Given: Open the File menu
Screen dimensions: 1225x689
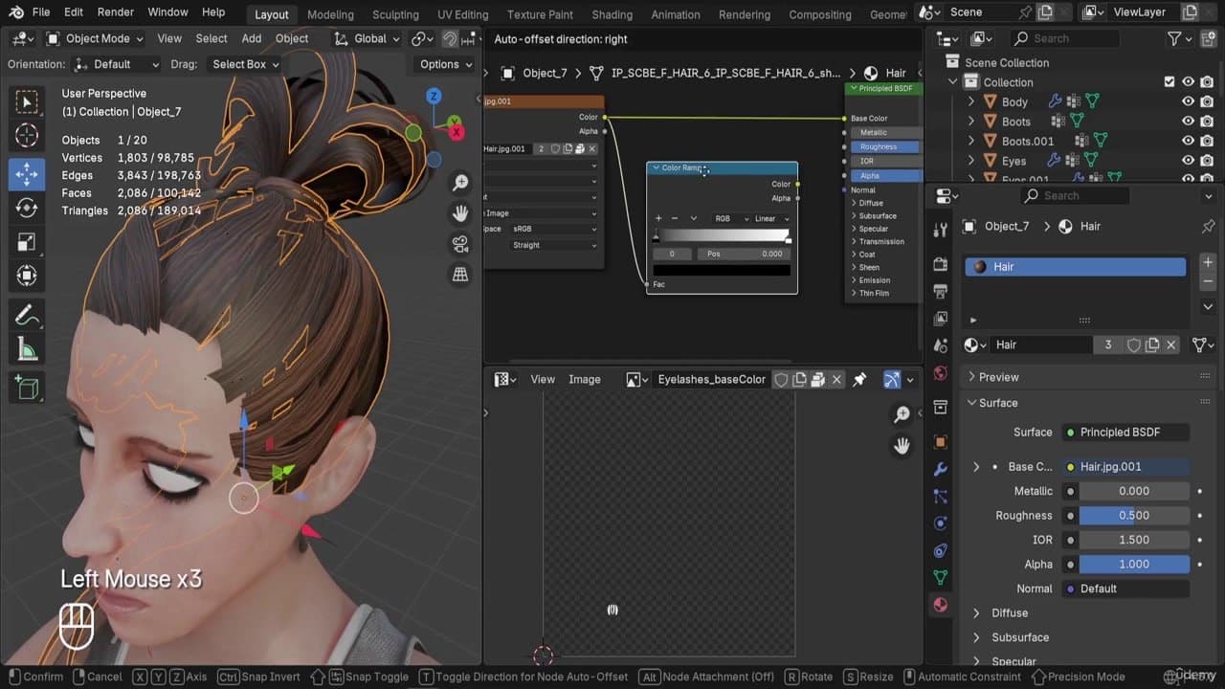Looking at the screenshot, I should point(41,12).
